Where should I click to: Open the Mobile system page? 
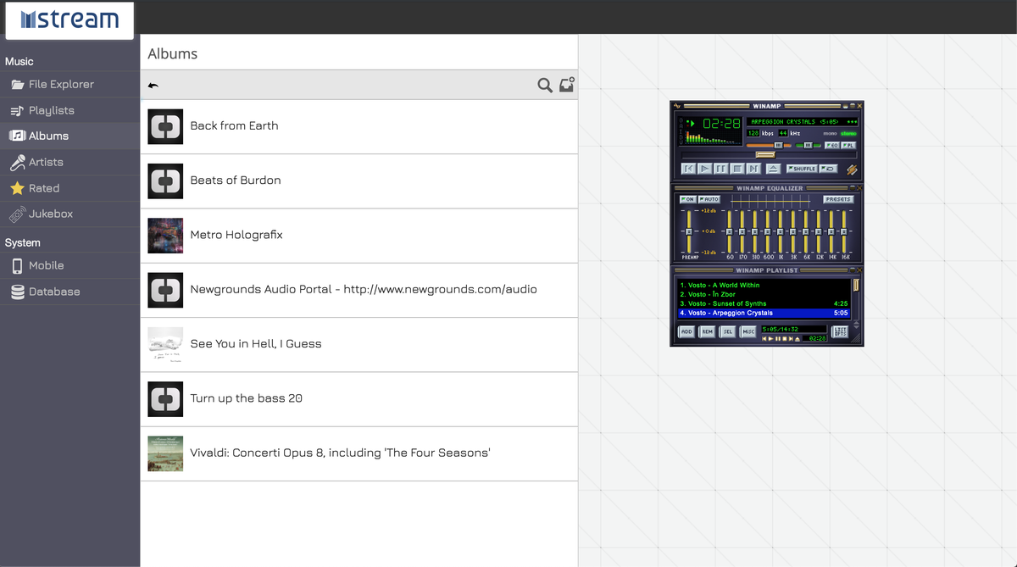pos(69,265)
